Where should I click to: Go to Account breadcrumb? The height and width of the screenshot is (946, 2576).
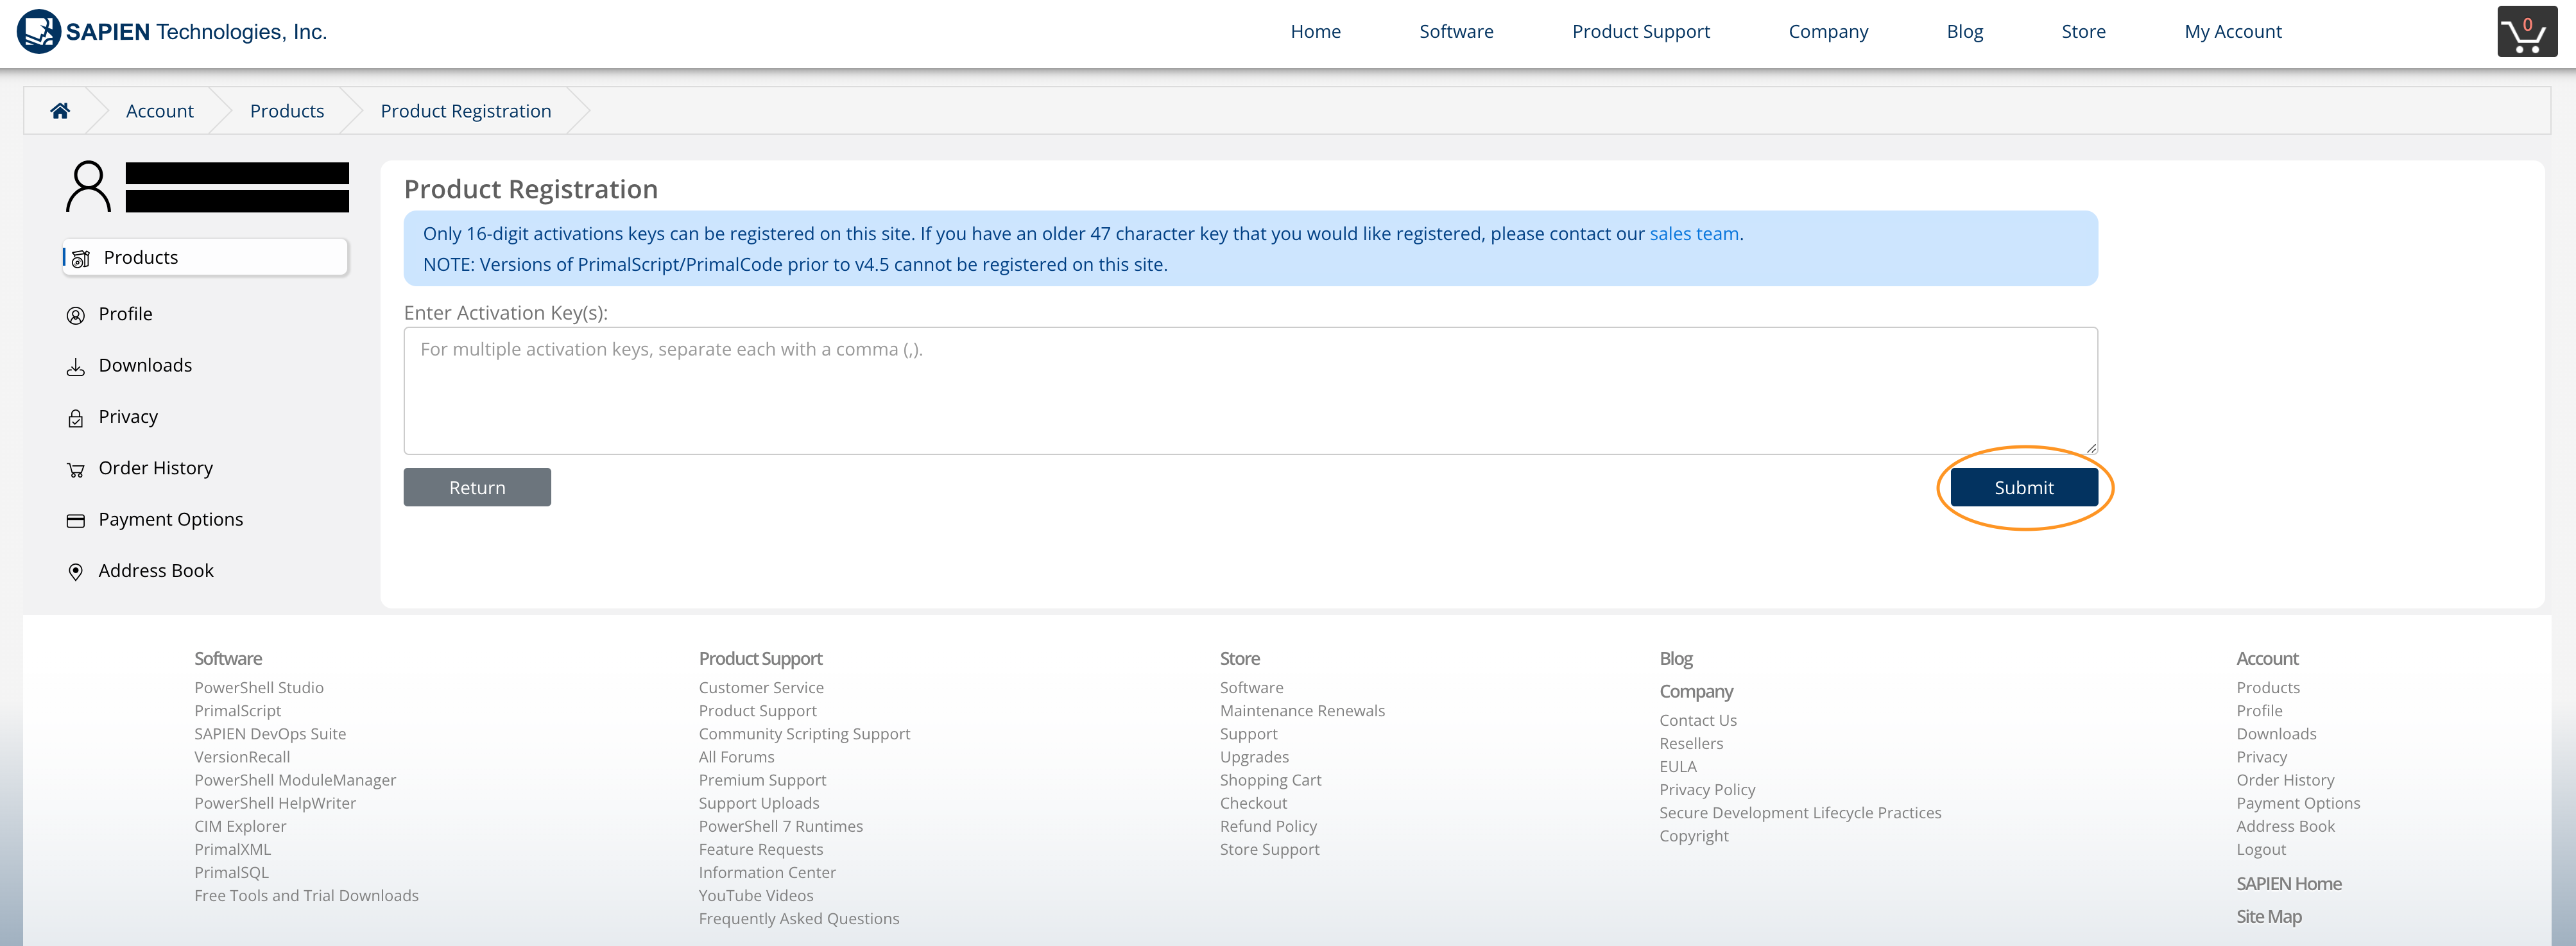[x=159, y=111]
